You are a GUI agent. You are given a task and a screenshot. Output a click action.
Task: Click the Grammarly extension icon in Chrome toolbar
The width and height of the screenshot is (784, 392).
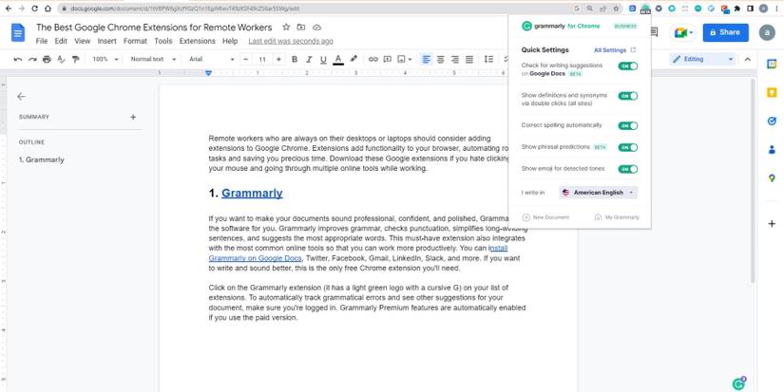[645, 9]
